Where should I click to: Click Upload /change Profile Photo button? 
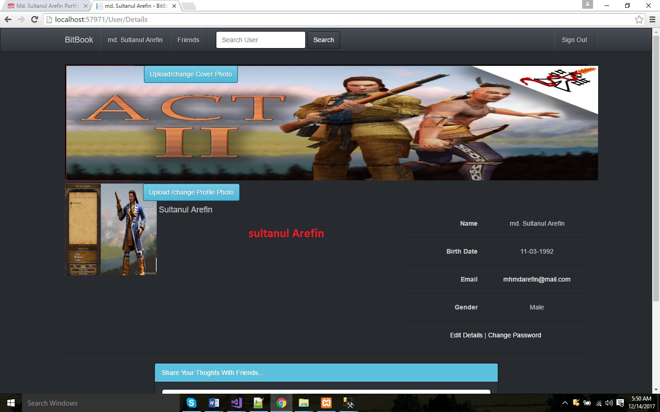point(191,192)
